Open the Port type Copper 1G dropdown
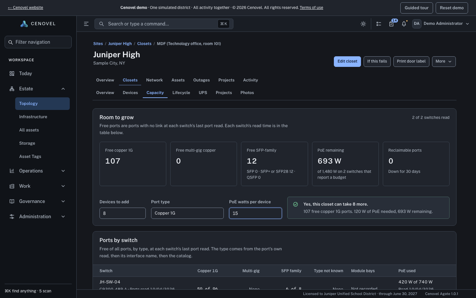The width and height of the screenshot is (476, 298). click(x=187, y=213)
